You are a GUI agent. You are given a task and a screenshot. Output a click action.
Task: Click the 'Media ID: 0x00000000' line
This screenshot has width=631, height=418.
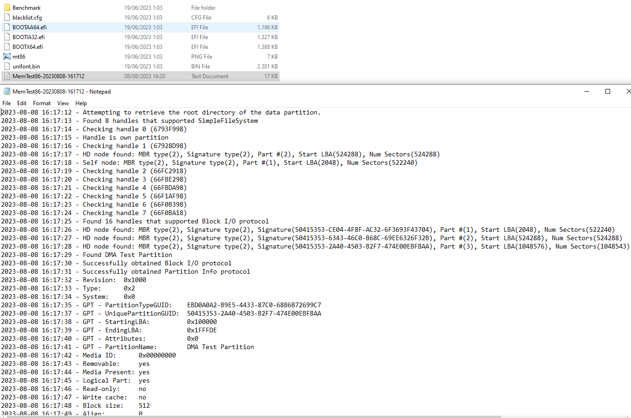(x=88, y=355)
